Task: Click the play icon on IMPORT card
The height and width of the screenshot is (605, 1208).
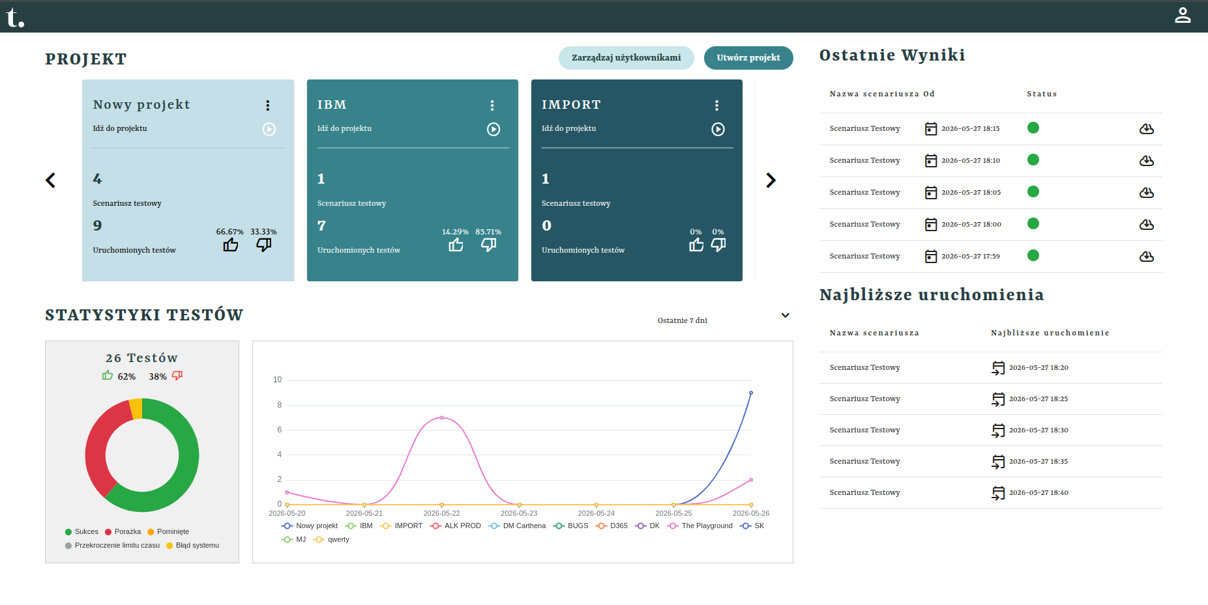Action: click(x=718, y=129)
